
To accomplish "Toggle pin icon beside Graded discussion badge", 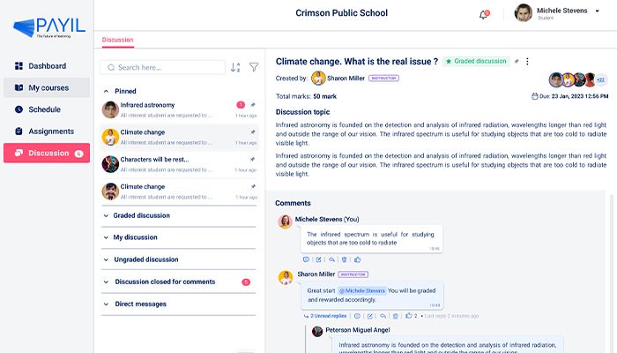I will click(517, 61).
